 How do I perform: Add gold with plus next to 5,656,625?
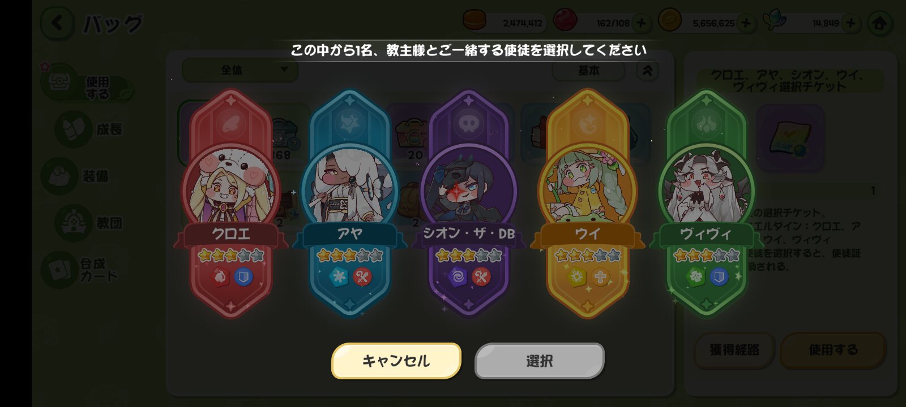[746, 23]
